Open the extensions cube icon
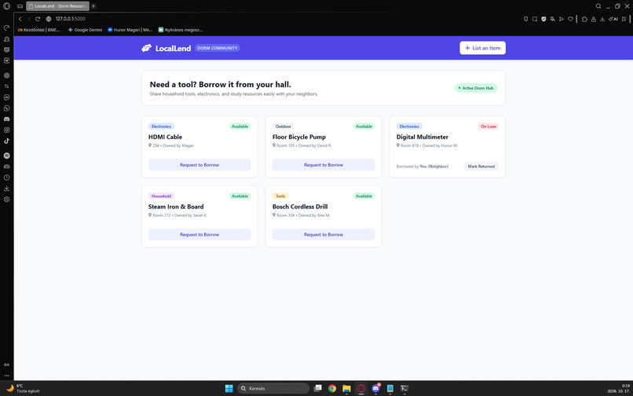Image resolution: width=633 pixels, height=396 pixels. pos(584,19)
